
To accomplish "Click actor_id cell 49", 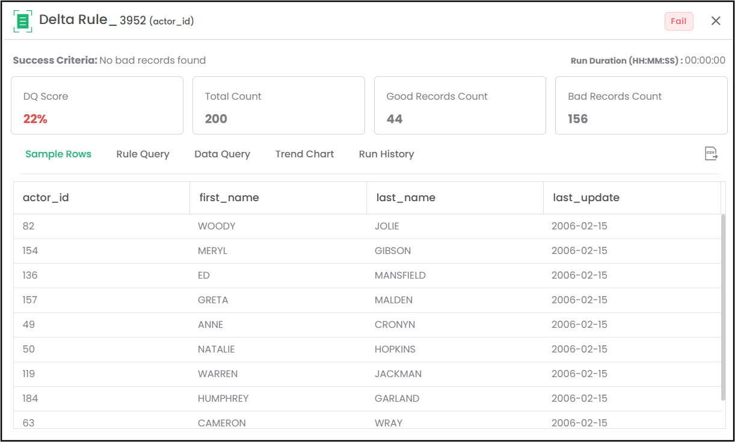I will [x=102, y=325].
